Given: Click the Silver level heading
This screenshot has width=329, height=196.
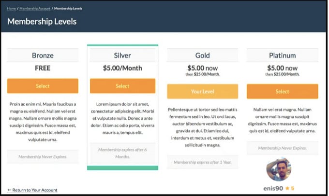Looking at the screenshot, I should (x=122, y=56).
